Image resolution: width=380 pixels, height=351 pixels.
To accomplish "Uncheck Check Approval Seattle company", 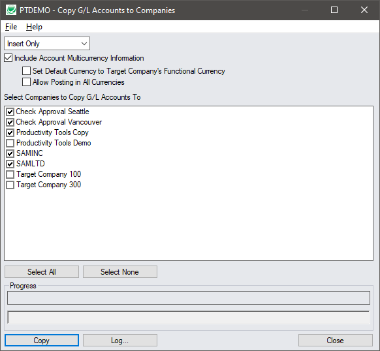I will click(x=10, y=112).
